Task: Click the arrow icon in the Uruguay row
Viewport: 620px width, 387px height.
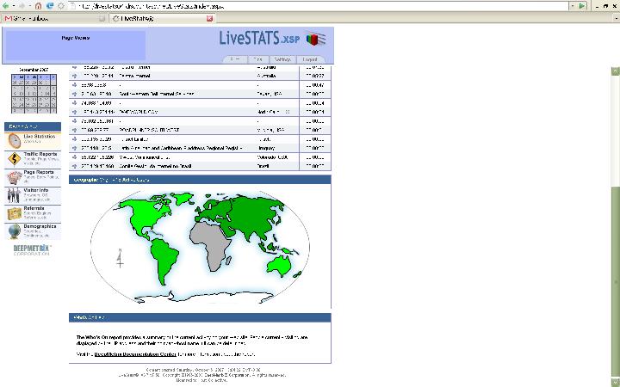Action: pos(74,148)
